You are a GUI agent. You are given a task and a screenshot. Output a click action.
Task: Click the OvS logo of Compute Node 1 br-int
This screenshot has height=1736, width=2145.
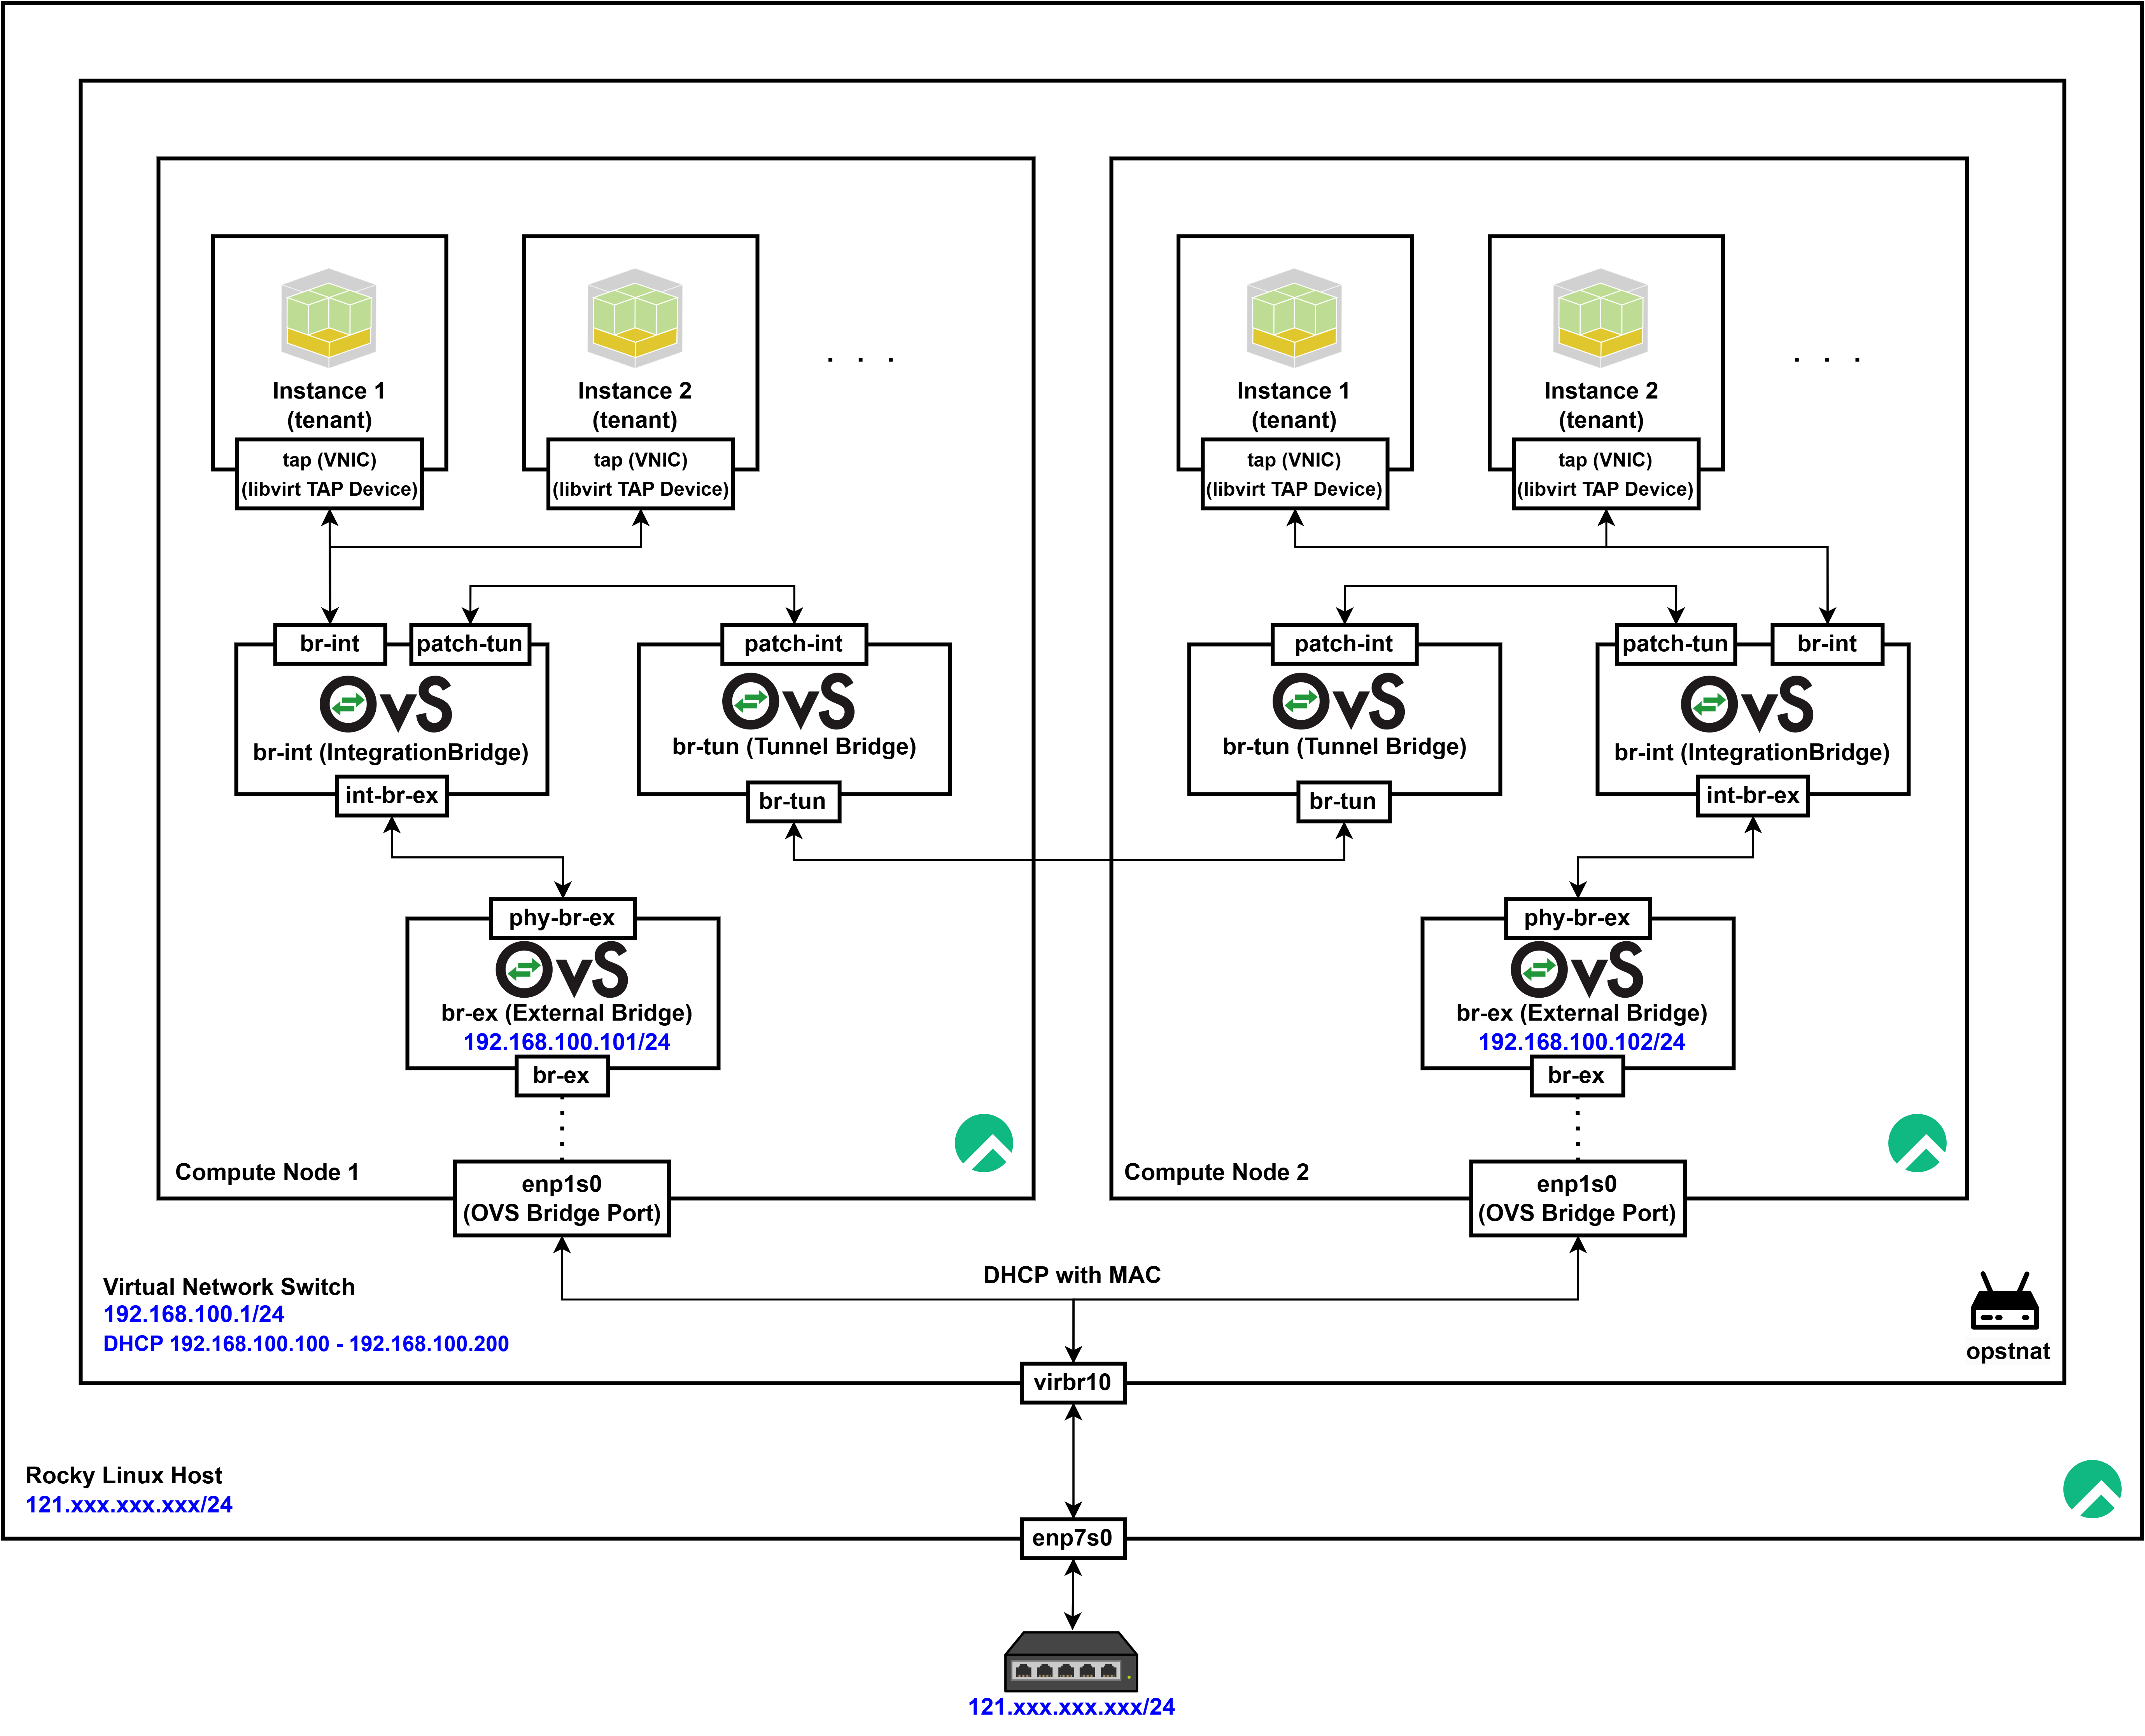386,704
